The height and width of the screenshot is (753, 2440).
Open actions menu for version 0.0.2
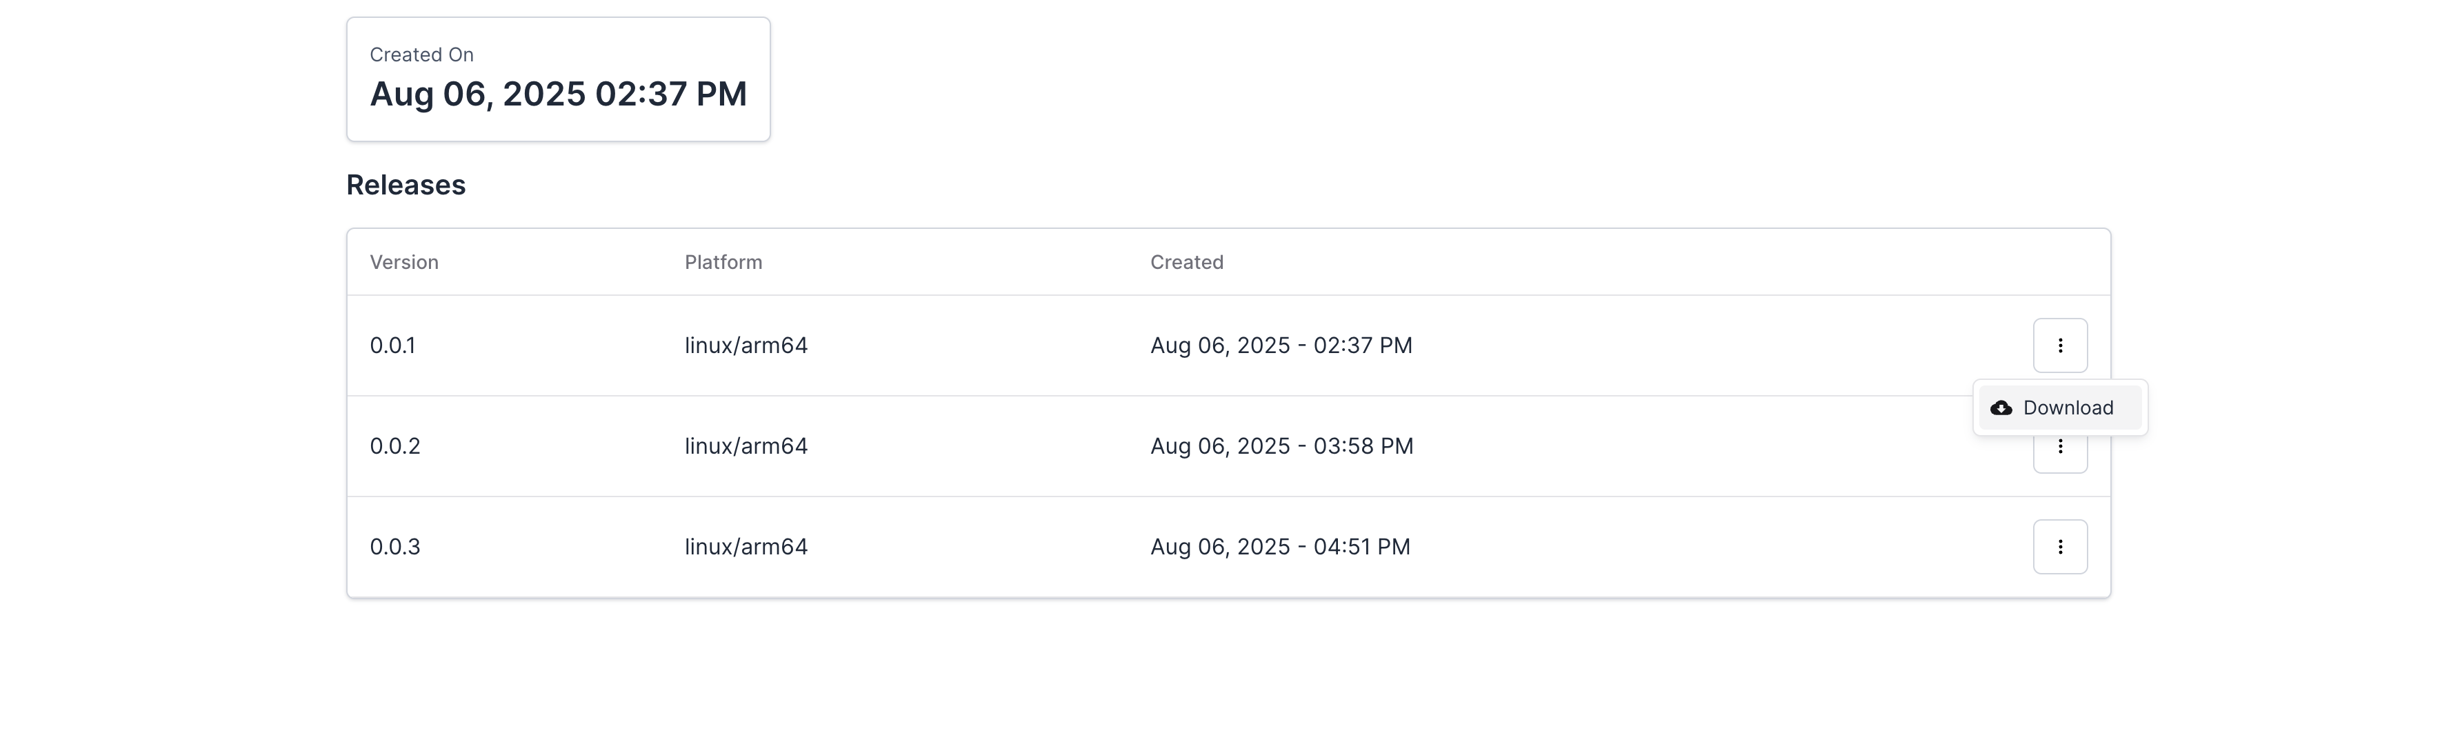(x=2060, y=456)
